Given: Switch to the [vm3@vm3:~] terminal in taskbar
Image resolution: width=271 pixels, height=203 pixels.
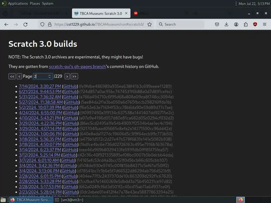Looking at the screenshot, I should (69, 200).
